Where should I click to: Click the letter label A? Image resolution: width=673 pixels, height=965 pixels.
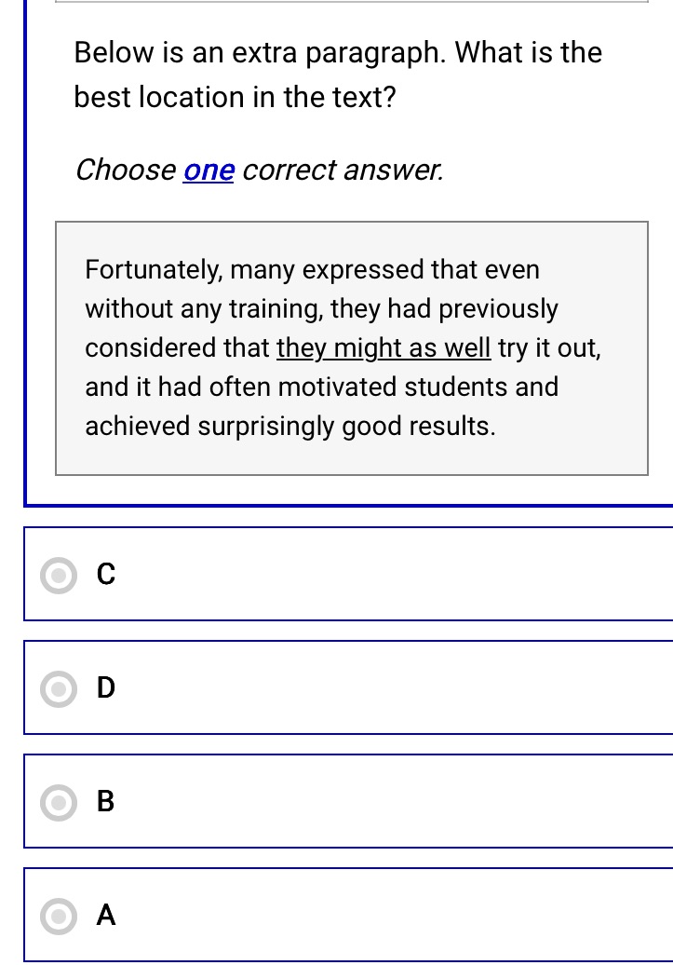click(105, 916)
